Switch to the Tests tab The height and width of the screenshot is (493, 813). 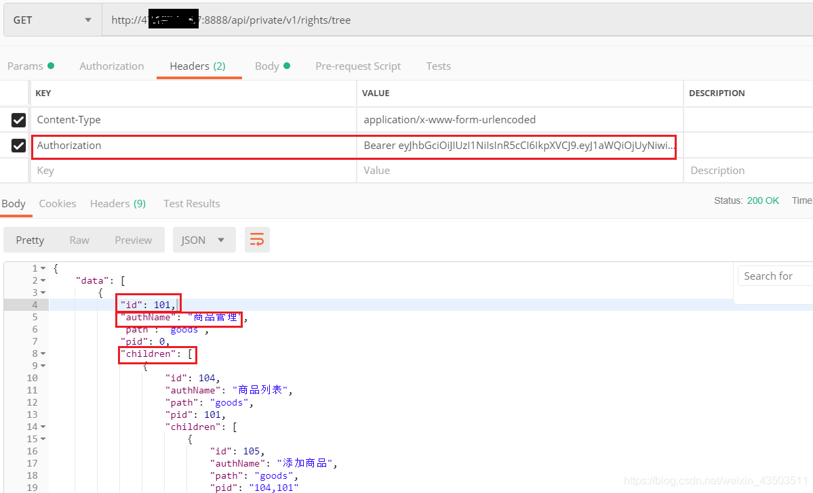tap(438, 66)
